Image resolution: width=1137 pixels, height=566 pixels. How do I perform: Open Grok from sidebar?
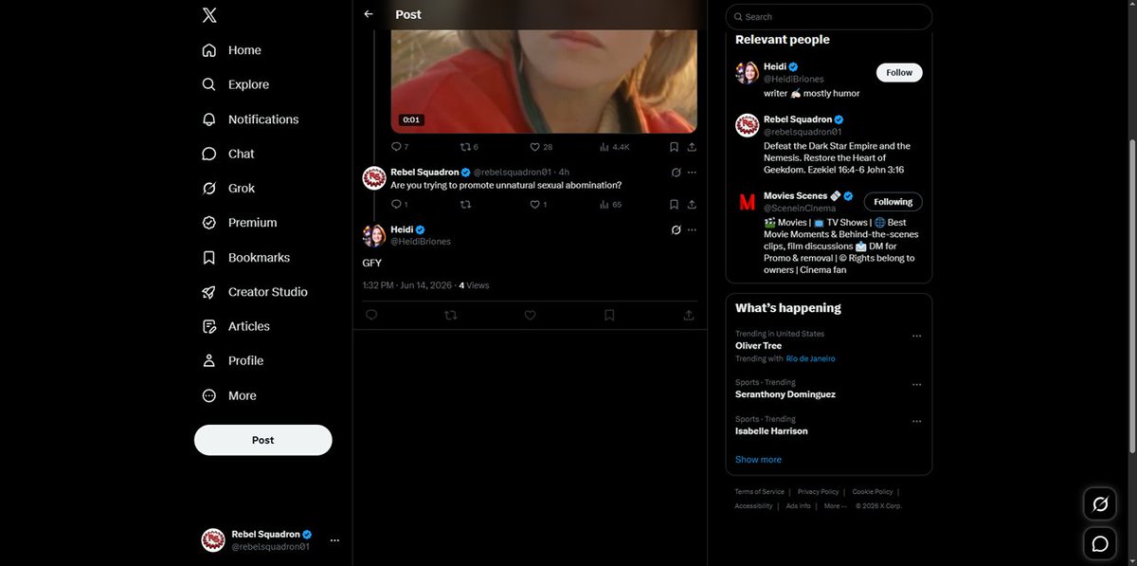pos(228,188)
